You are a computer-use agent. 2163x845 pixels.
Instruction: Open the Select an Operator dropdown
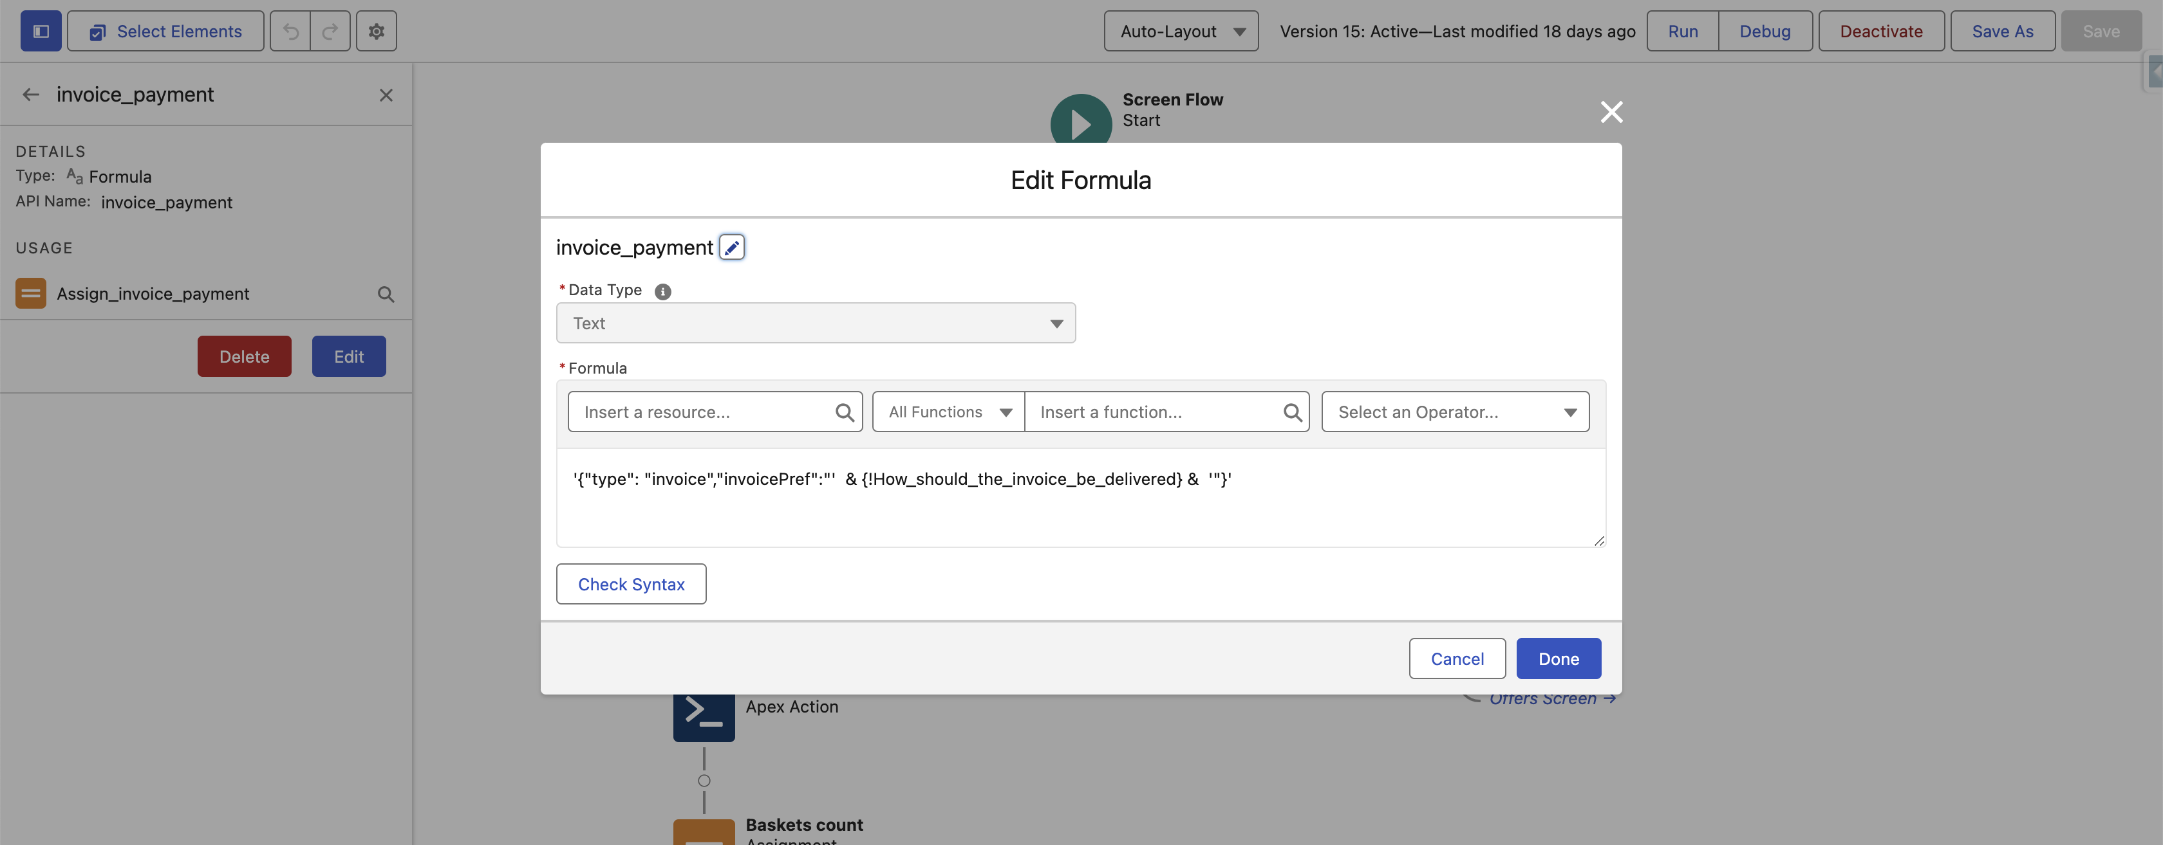1454,412
